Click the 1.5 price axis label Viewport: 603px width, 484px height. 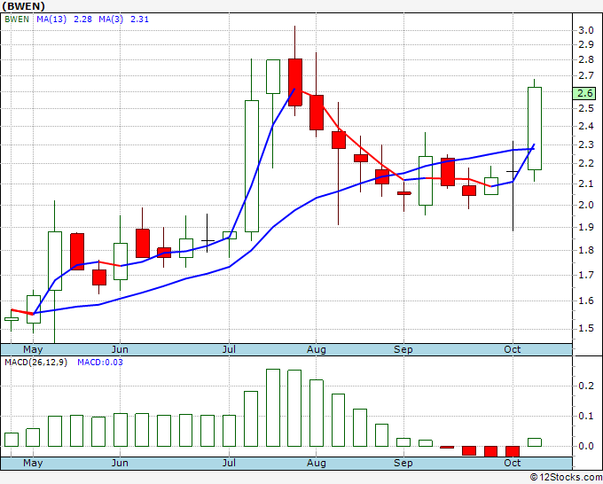point(585,328)
